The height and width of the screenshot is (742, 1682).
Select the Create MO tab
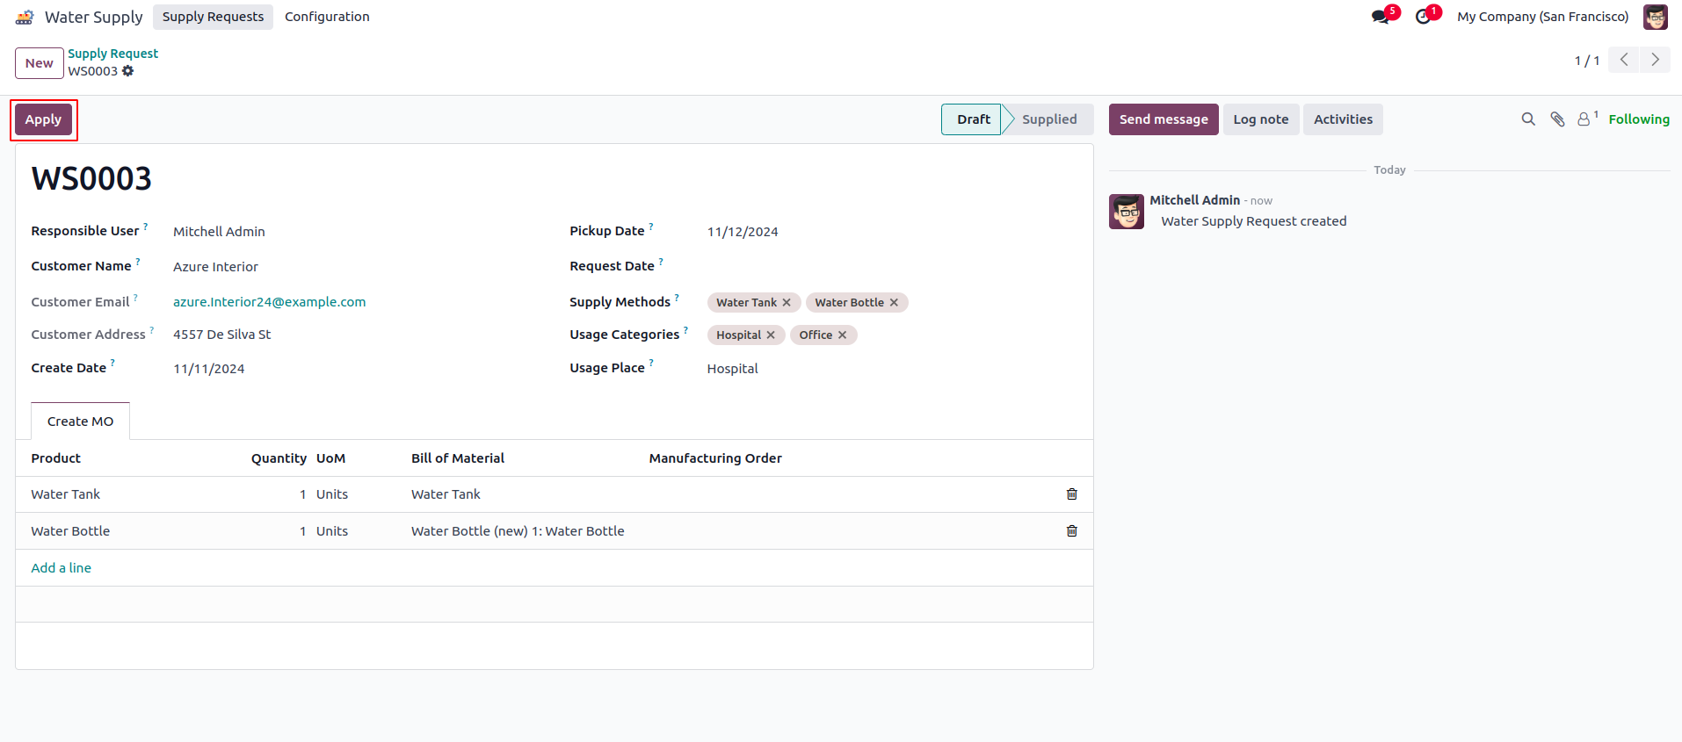coord(80,421)
